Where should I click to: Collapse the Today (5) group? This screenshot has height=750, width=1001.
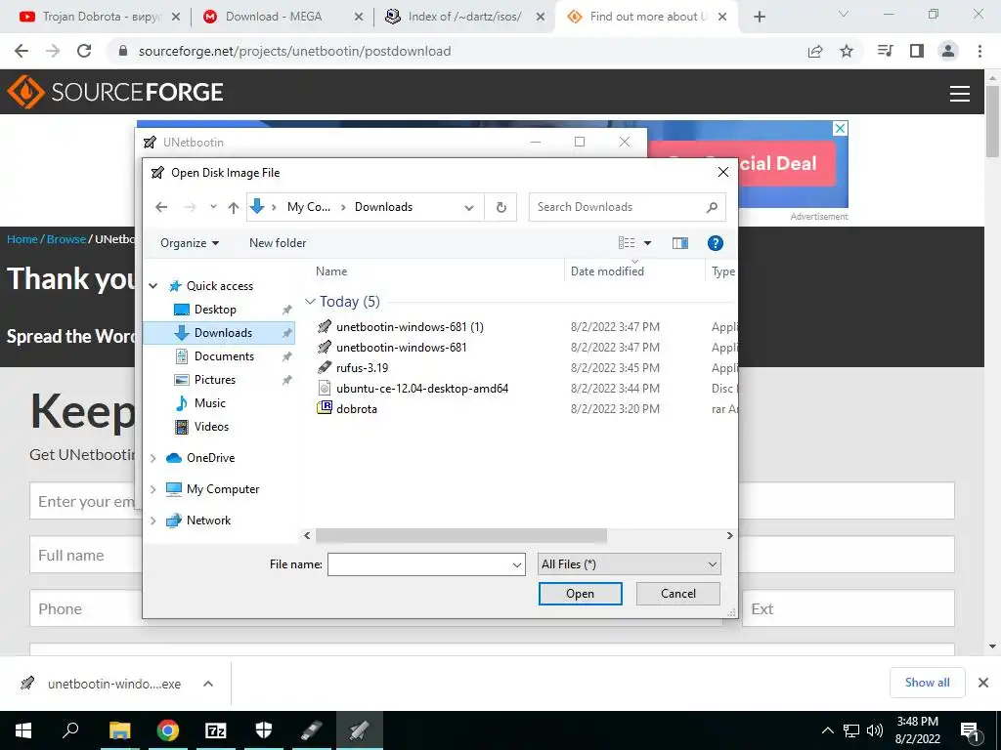tap(310, 301)
